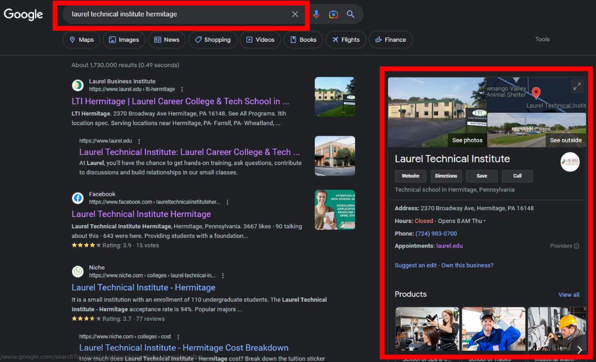Open more options for Laurel Business Institute result
596x362 pixels.
coord(182,89)
